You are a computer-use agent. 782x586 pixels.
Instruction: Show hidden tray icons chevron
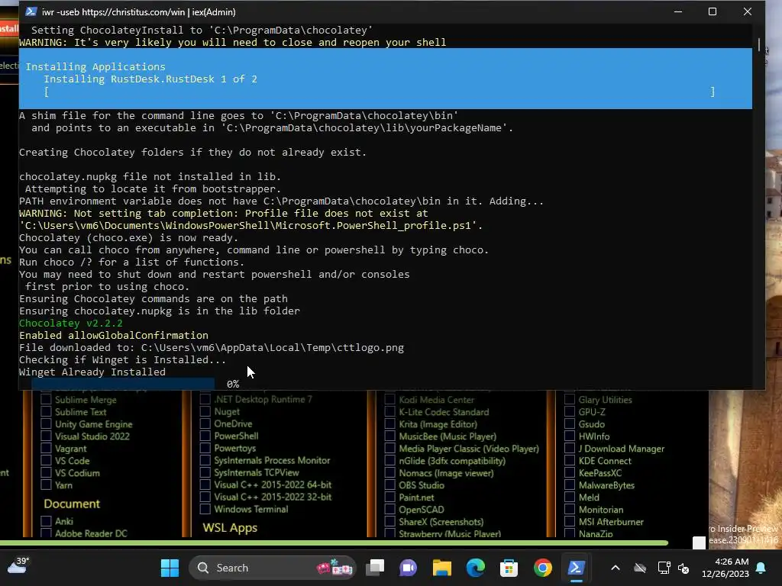click(x=616, y=568)
